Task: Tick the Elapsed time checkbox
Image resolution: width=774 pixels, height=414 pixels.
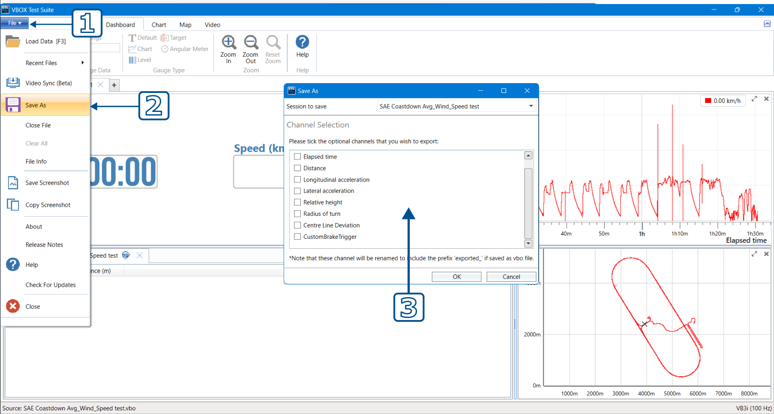Action: click(297, 157)
